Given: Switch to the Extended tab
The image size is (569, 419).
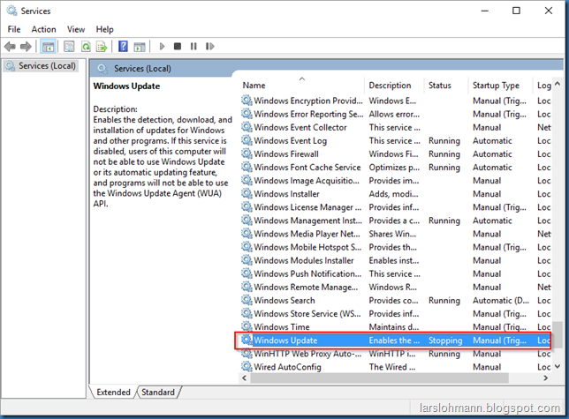Looking at the screenshot, I should coord(113,393).
